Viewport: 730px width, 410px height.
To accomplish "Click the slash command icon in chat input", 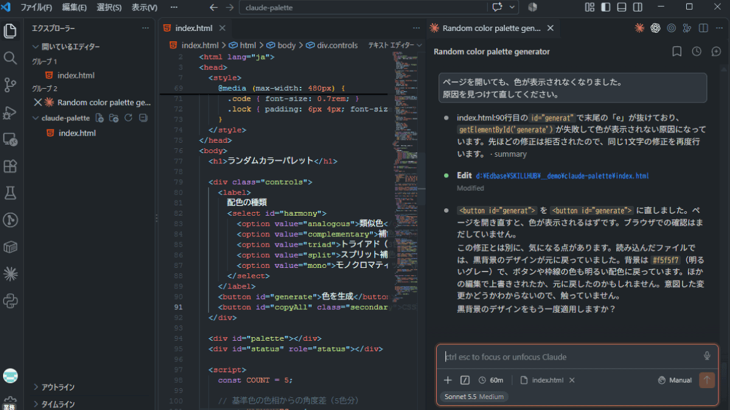I will click(x=465, y=380).
